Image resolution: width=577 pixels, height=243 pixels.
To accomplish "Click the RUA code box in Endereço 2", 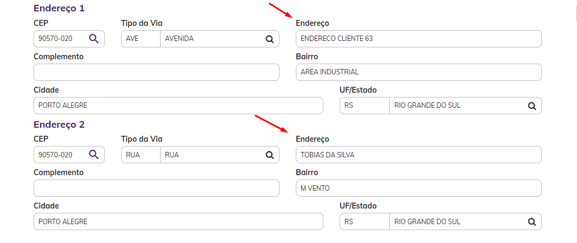I will pyautogui.click(x=141, y=155).
